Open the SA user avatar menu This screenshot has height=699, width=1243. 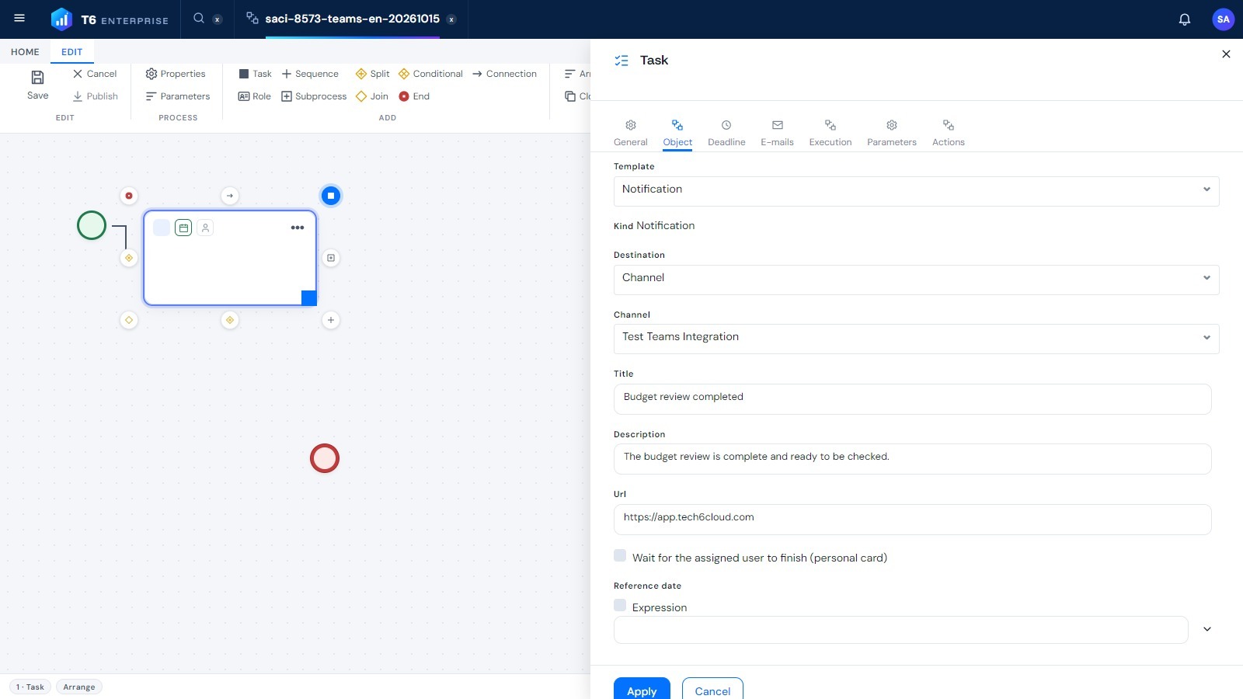coord(1224,19)
